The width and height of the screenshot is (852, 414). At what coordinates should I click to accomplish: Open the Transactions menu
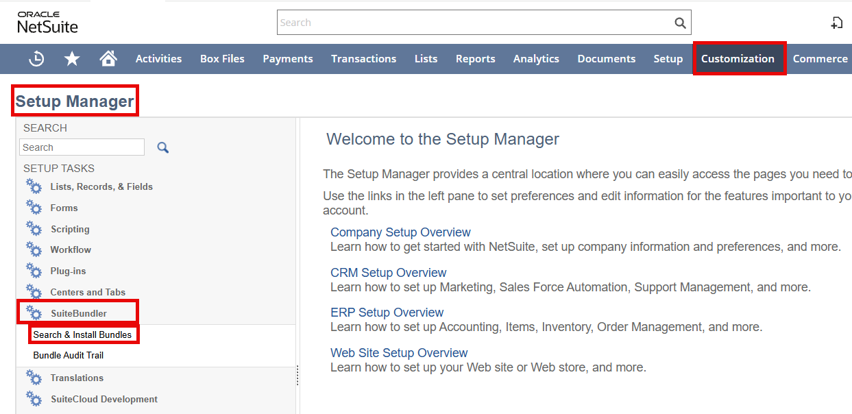point(364,59)
